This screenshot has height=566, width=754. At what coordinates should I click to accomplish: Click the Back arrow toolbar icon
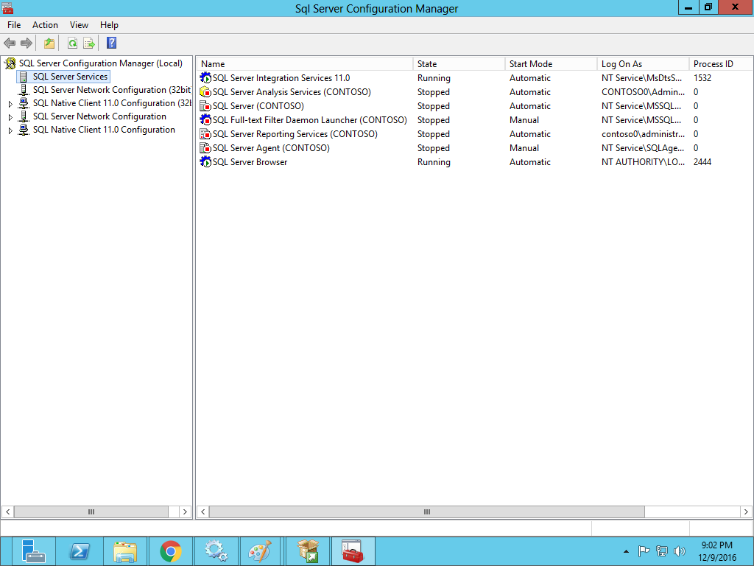pos(10,43)
